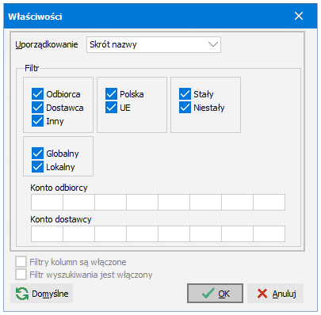Toggle the UE checkbox

(x=111, y=108)
